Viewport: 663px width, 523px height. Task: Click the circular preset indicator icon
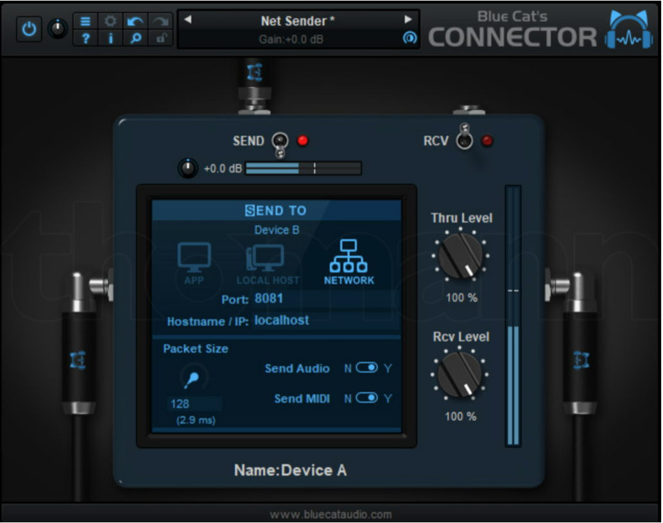click(x=409, y=38)
